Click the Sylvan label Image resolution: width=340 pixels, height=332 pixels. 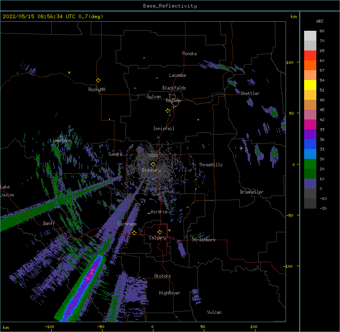point(154,97)
